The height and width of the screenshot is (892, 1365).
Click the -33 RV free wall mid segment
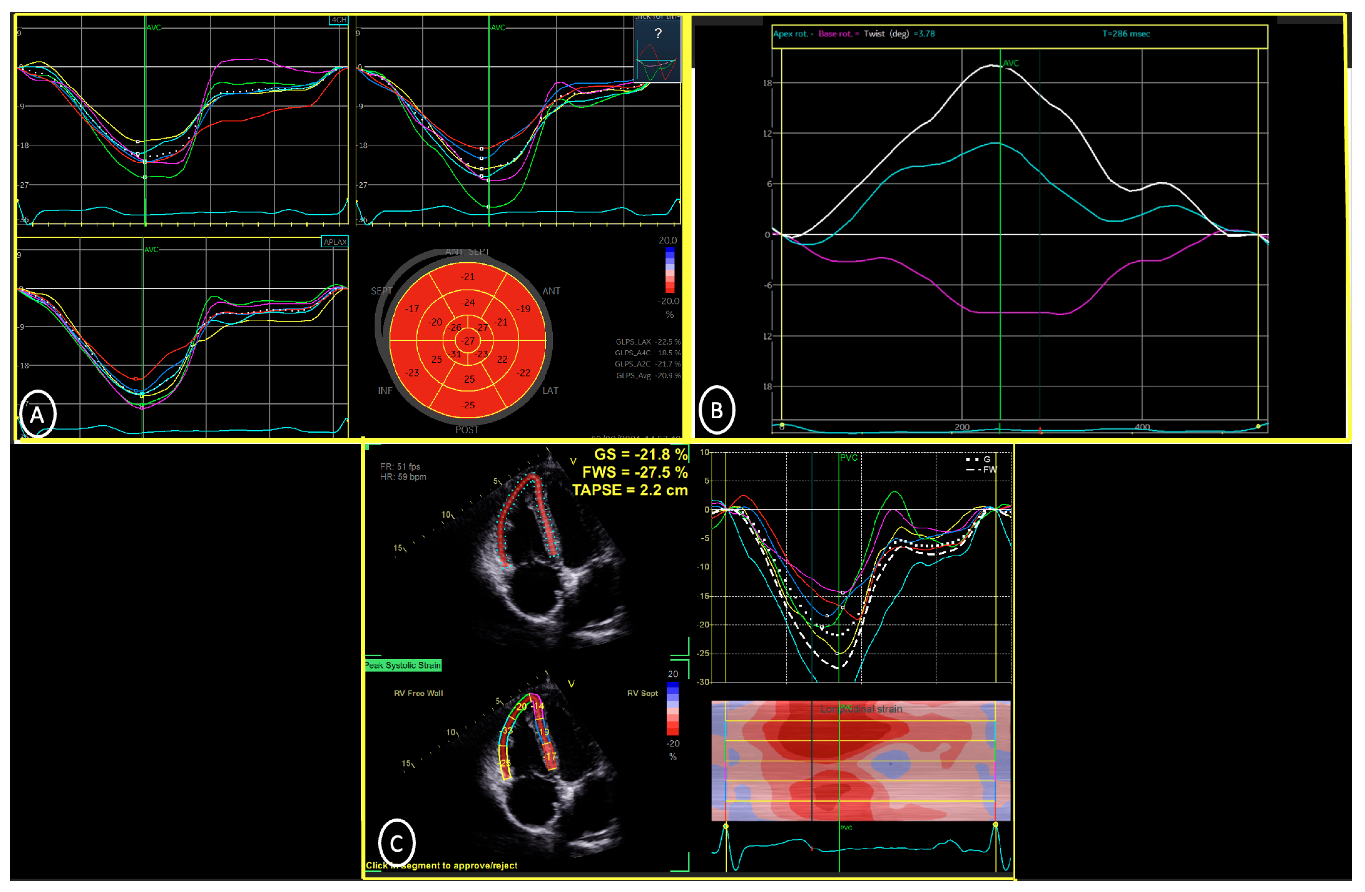(x=507, y=731)
